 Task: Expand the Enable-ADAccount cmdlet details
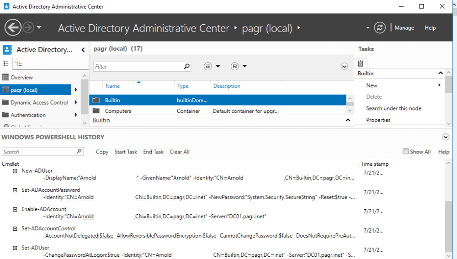tap(15, 209)
